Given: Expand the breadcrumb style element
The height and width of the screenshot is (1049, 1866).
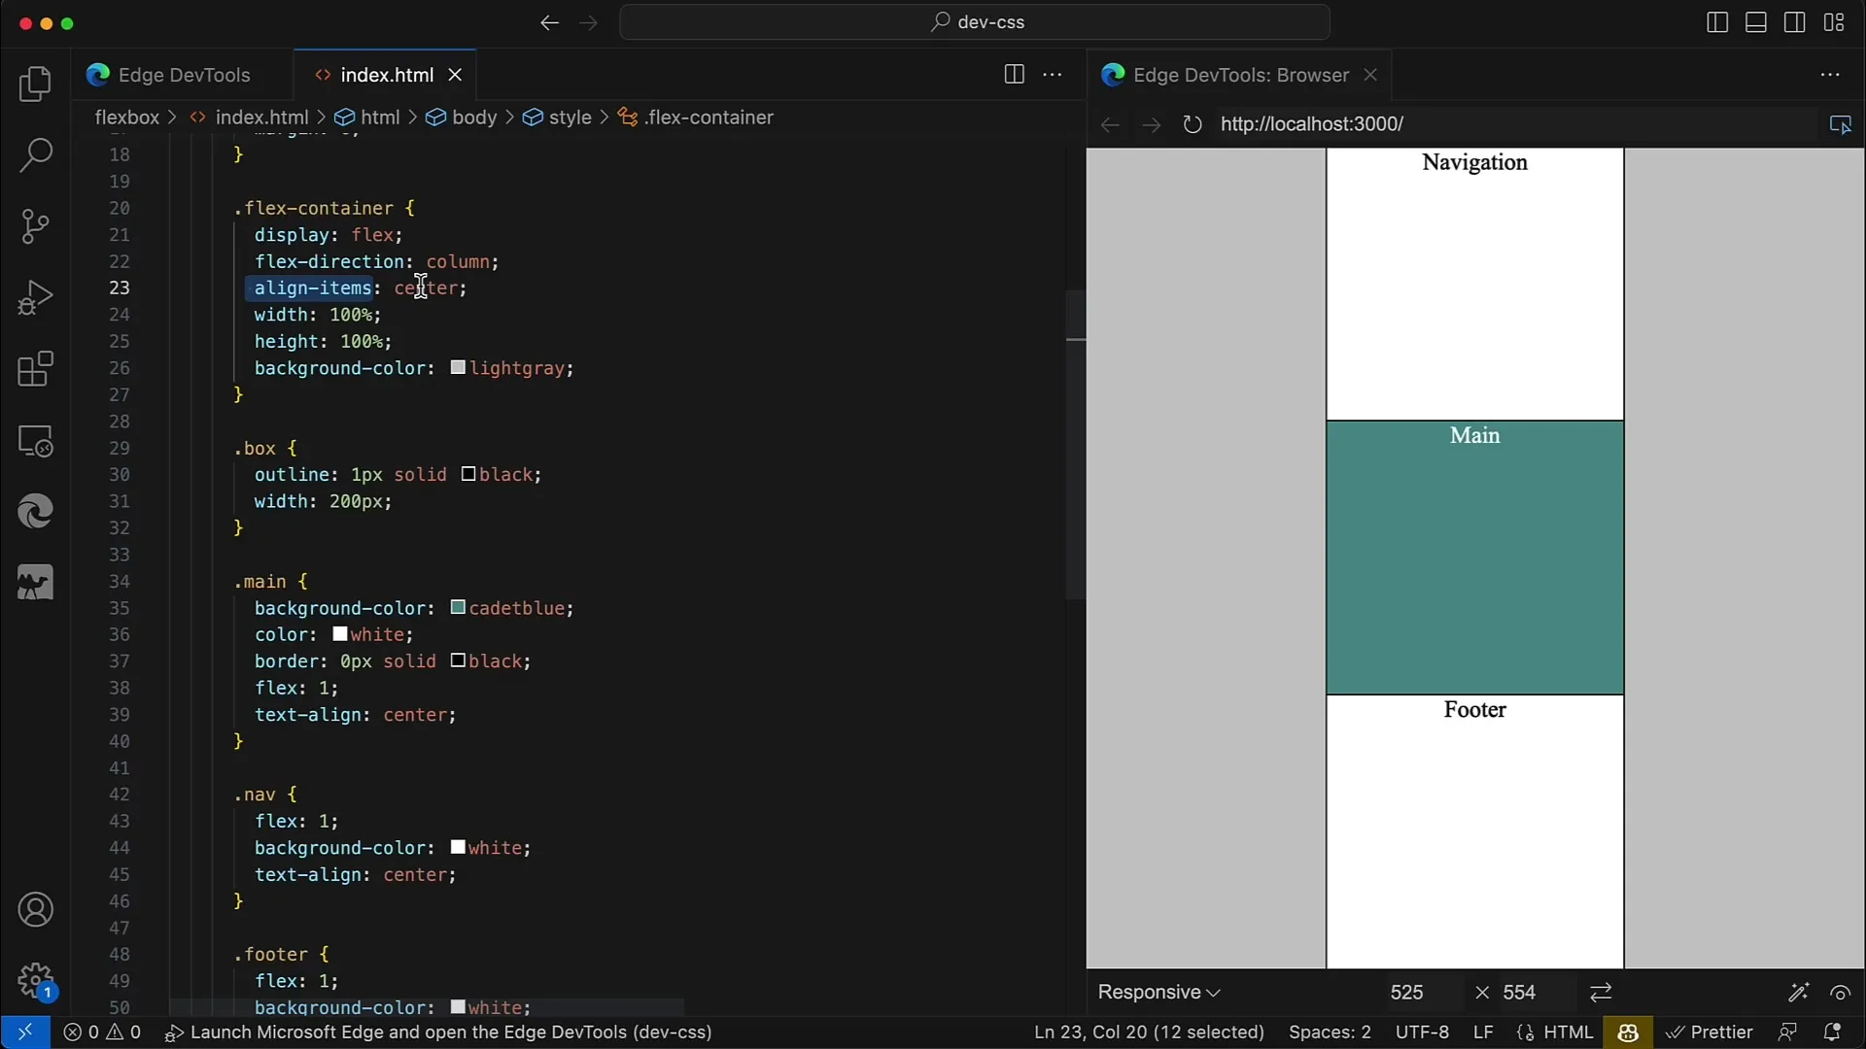Looking at the screenshot, I should click(x=570, y=117).
